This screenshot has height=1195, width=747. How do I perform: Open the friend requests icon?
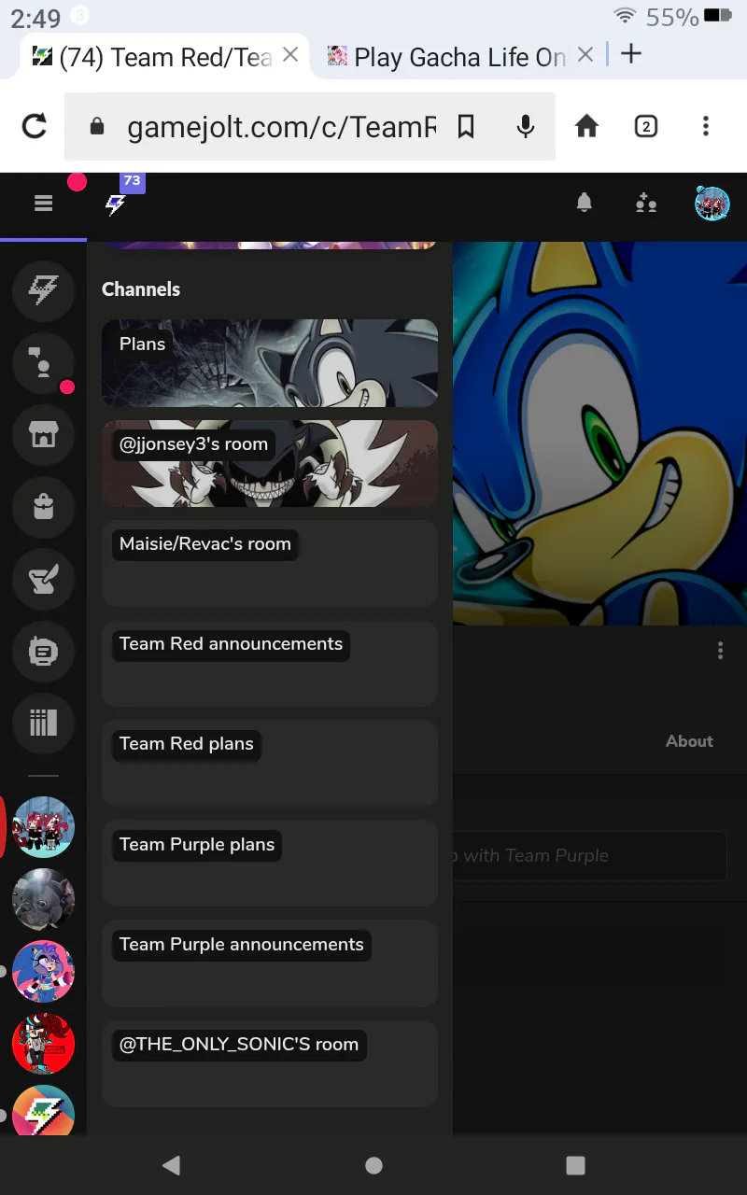tap(646, 203)
